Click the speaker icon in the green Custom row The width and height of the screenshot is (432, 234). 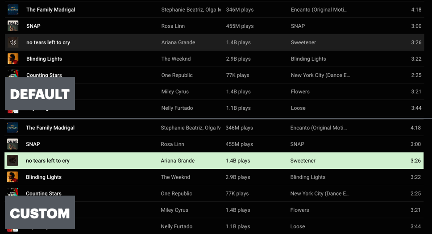(12, 160)
